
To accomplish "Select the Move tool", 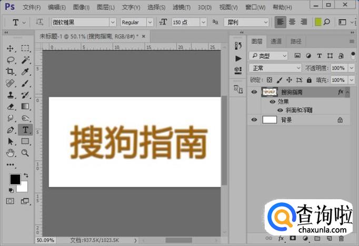I will point(11,48).
